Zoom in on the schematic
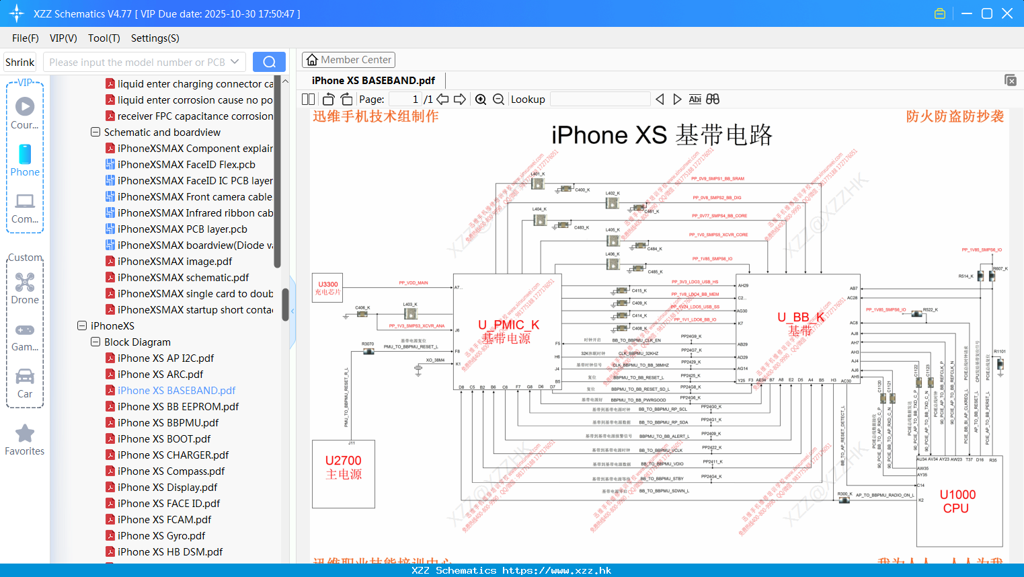The image size is (1024, 577). (x=481, y=99)
